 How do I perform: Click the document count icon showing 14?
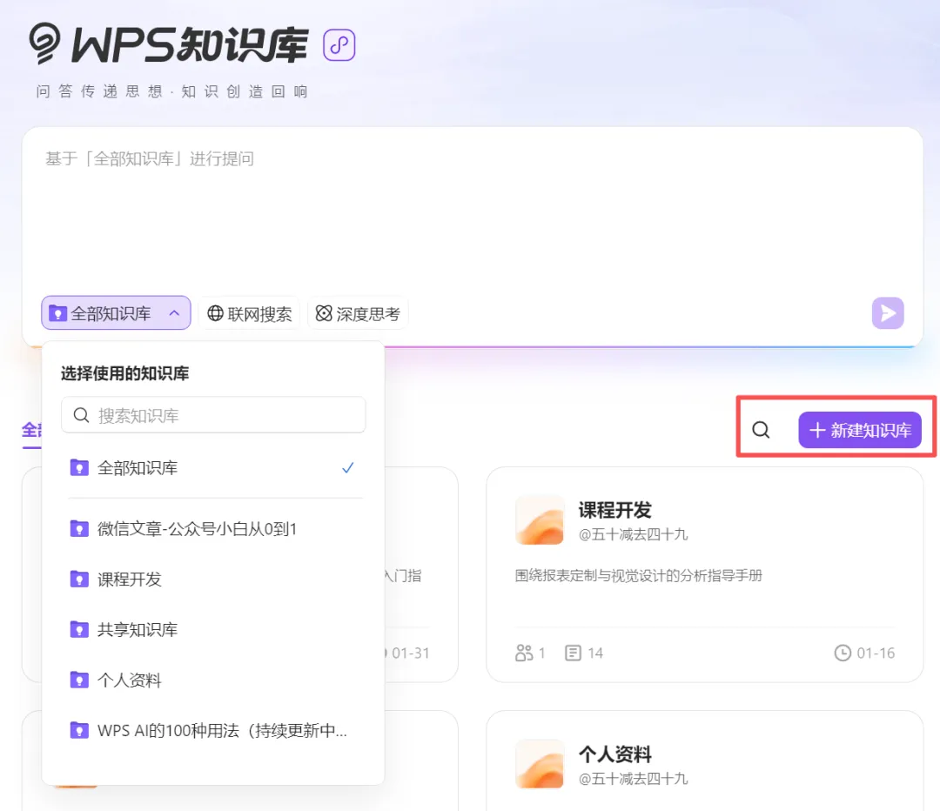click(x=573, y=653)
